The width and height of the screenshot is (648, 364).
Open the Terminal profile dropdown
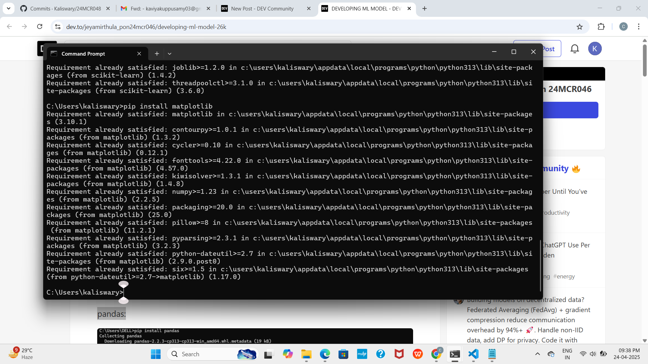pos(169,54)
